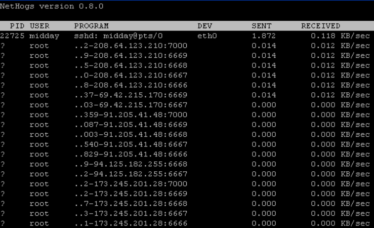
Task: Click the user name midday
Action: click(44, 36)
